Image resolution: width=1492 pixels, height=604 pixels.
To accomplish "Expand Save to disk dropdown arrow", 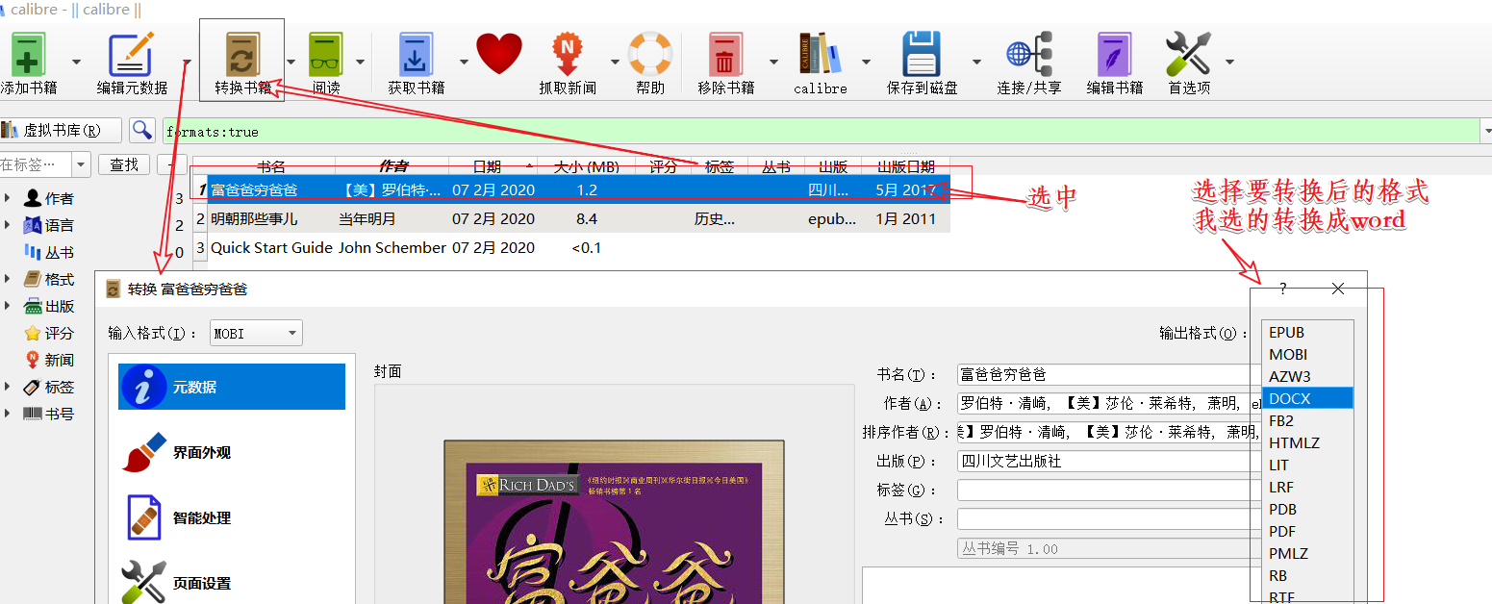I will coord(976,62).
